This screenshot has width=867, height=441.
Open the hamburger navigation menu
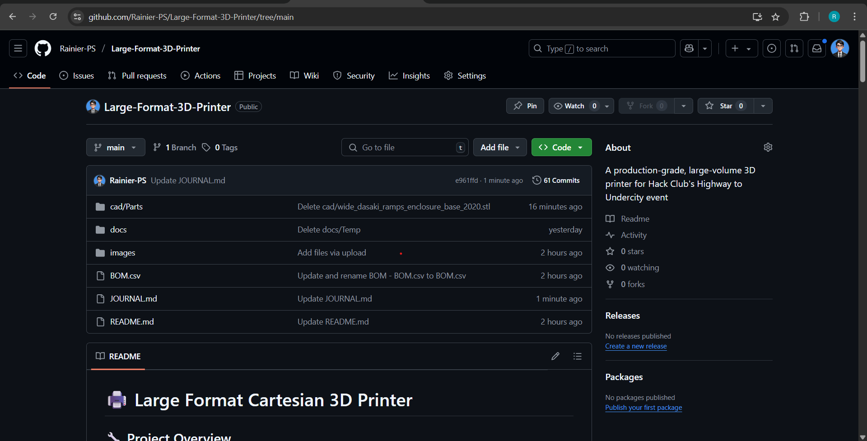pos(18,48)
